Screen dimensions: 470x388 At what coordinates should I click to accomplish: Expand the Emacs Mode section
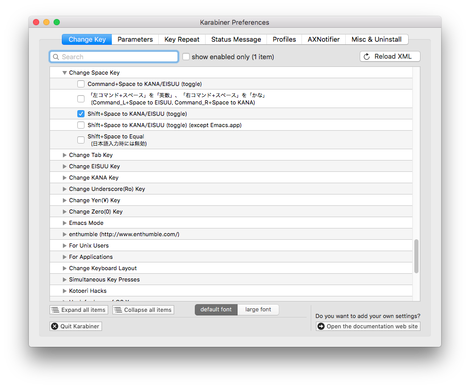64,223
